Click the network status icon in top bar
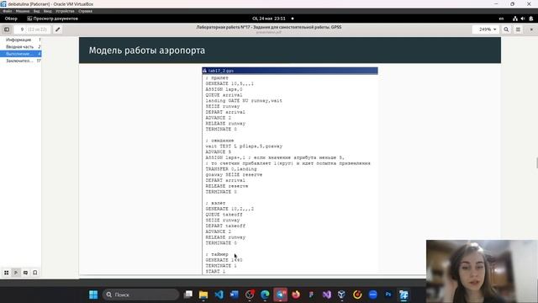Image resolution: width=538 pixels, height=303 pixels. (515, 19)
